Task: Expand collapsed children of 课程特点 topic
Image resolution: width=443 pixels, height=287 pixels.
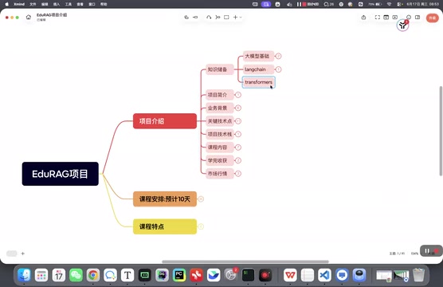Action: (x=201, y=226)
